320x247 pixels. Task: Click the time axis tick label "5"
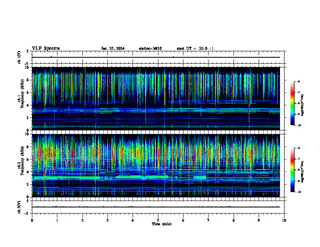tap(158, 220)
